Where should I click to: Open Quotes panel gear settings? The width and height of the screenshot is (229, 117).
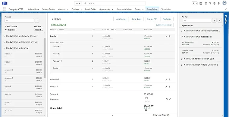[x=215, y=20]
